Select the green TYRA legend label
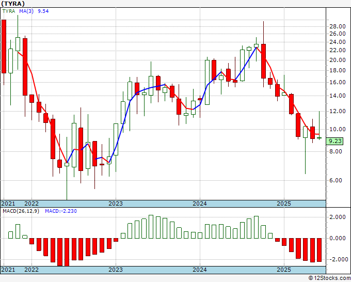The width and height of the screenshot is (351, 282). coord(9,11)
